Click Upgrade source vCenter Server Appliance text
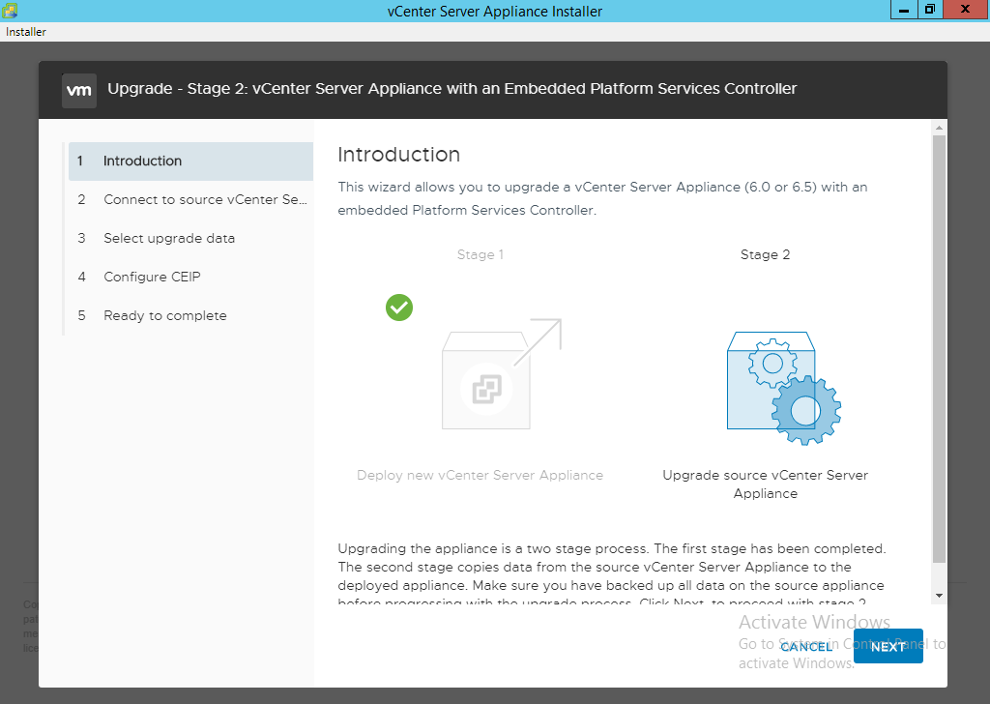990x704 pixels. coord(766,484)
